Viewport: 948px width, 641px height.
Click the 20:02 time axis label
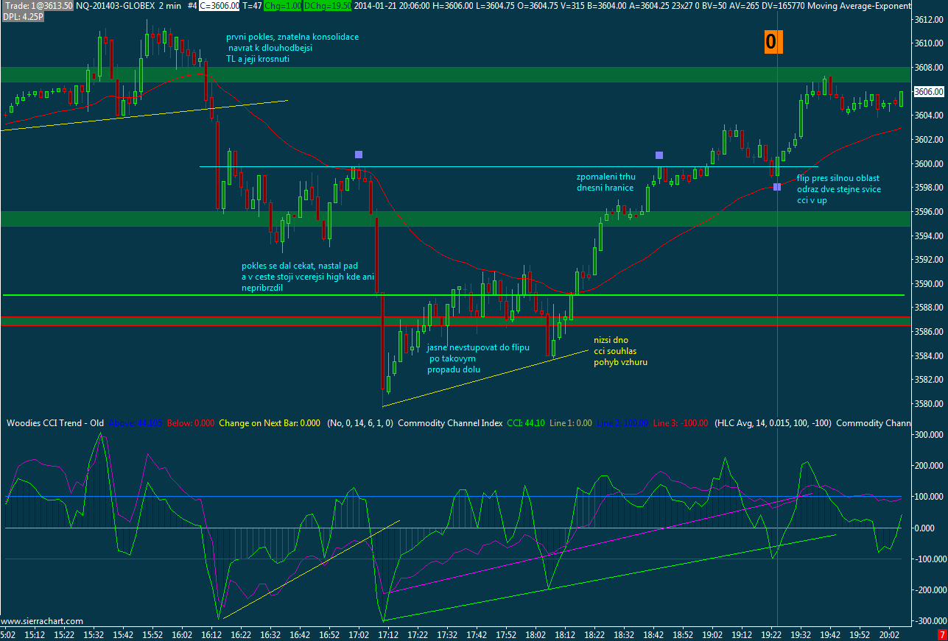click(x=889, y=634)
